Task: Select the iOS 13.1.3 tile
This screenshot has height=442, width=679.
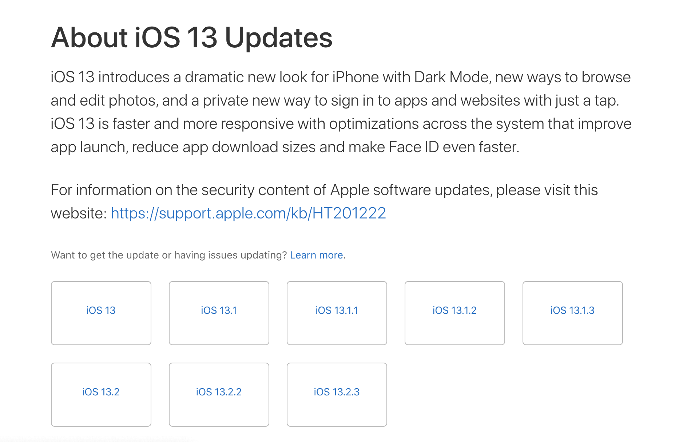Action: click(x=572, y=313)
